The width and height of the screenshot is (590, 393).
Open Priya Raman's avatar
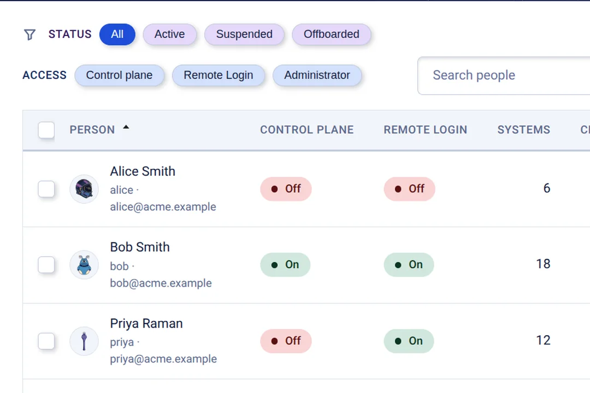click(x=84, y=341)
